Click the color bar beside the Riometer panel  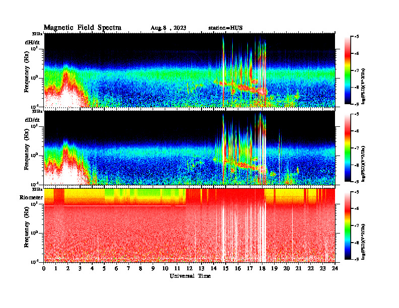(x=348, y=225)
